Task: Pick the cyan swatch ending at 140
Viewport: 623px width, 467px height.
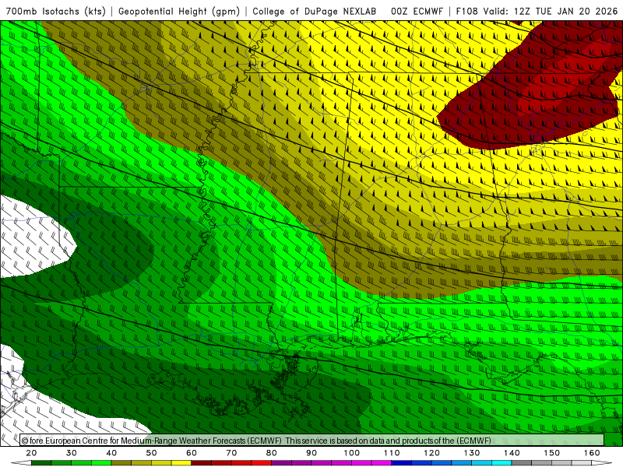Action: point(502,463)
